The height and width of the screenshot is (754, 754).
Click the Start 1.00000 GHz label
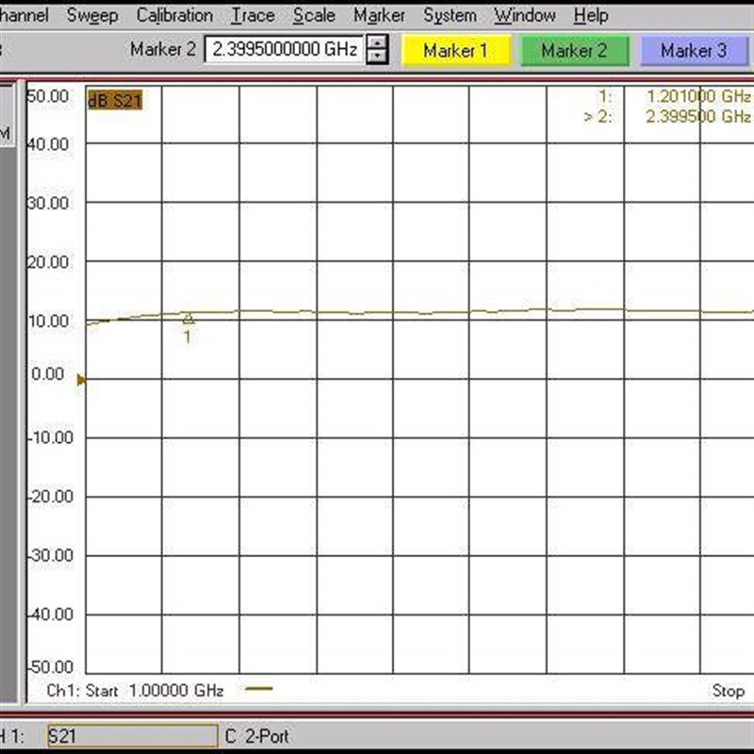pyautogui.click(x=155, y=691)
